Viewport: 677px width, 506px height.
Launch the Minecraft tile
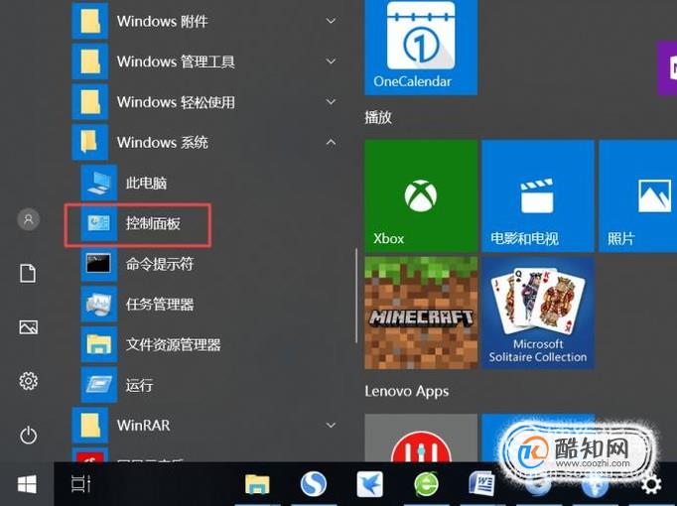pyautogui.click(x=421, y=314)
